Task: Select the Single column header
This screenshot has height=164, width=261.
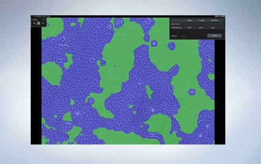Action: pos(189,20)
